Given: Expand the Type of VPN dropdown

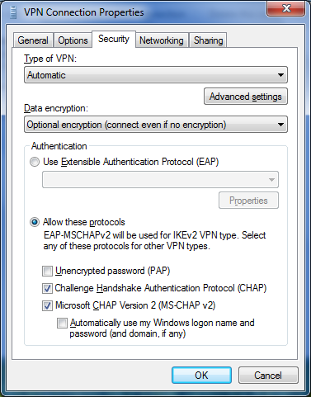Looking at the screenshot, I should coord(156,75).
